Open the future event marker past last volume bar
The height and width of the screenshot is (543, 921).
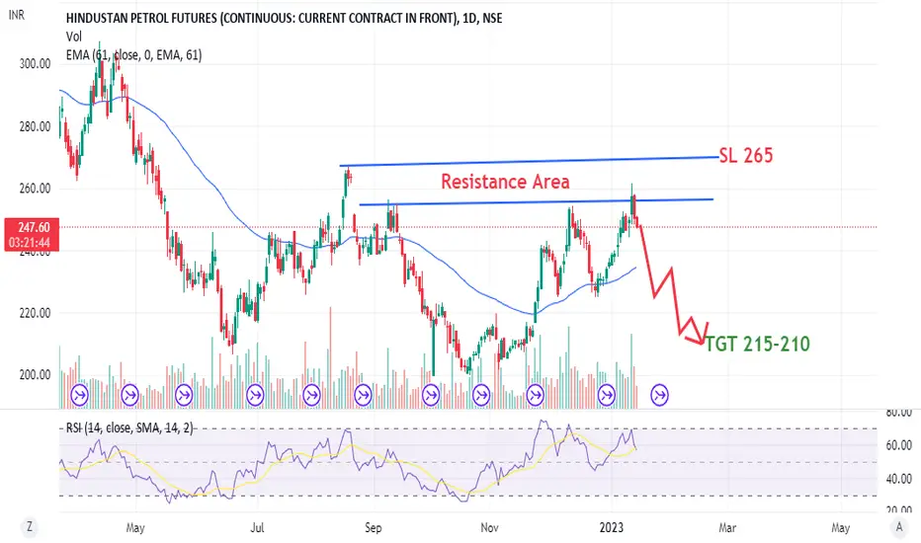click(659, 395)
